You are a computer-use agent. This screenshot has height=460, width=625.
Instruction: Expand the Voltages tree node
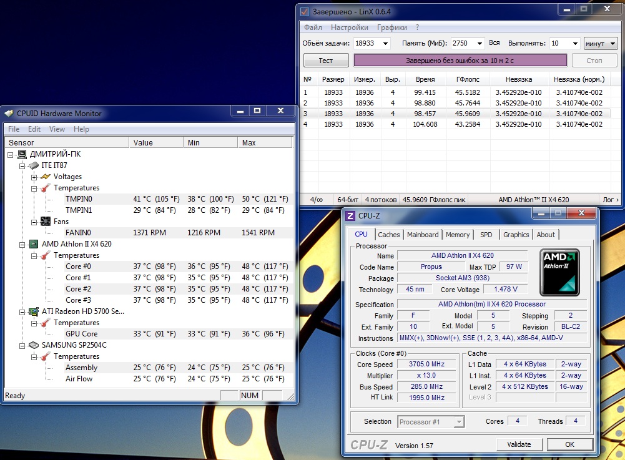pyautogui.click(x=34, y=177)
